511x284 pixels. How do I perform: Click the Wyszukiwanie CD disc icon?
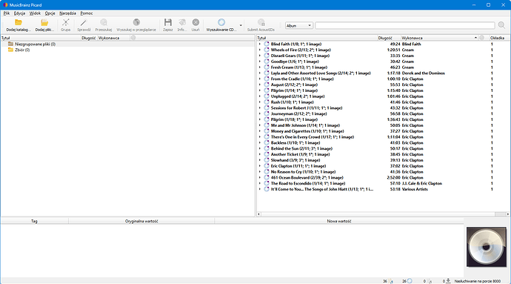221,22
